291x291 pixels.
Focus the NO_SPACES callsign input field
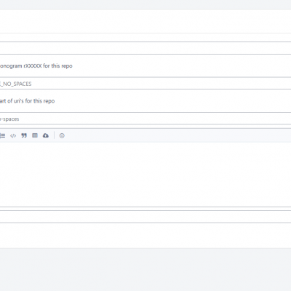tap(145, 84)
